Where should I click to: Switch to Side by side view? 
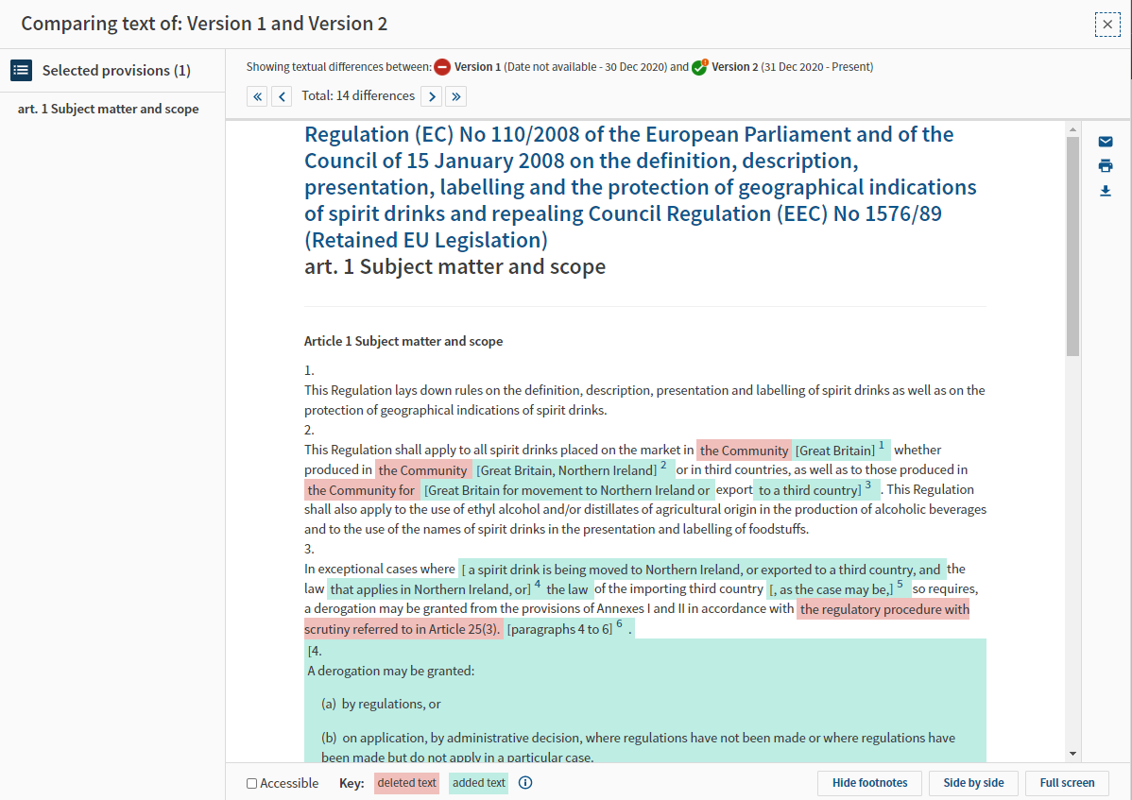coord(973,783)
